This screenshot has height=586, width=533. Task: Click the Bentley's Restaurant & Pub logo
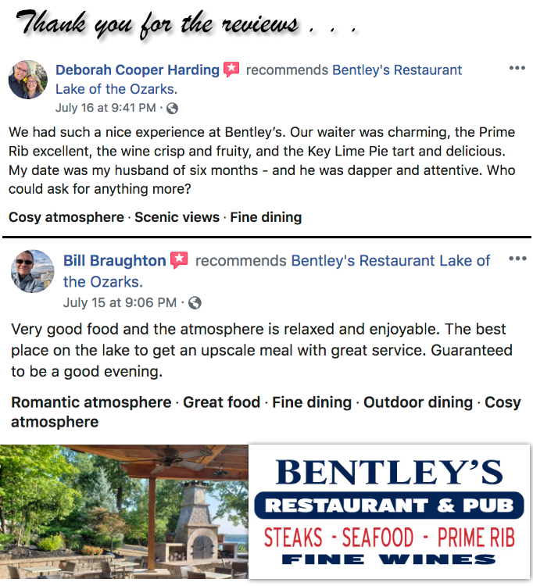click(x=389, y=512)
